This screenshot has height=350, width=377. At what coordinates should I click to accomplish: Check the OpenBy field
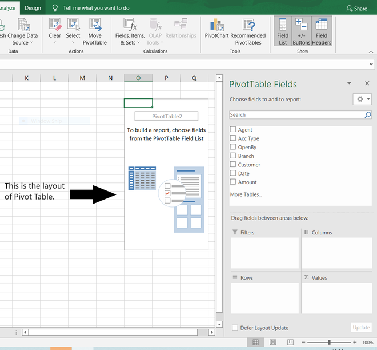233,146
